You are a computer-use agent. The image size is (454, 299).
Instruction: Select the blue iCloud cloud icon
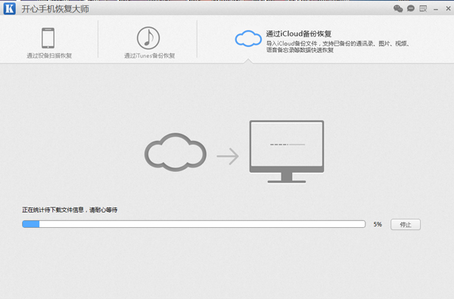[248, 39]
